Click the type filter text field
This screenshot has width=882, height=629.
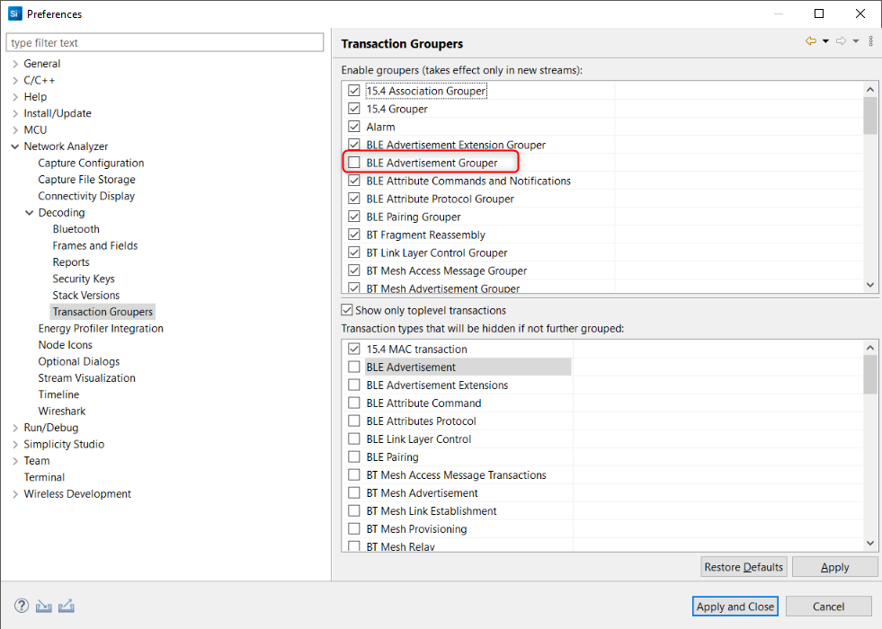165,42
